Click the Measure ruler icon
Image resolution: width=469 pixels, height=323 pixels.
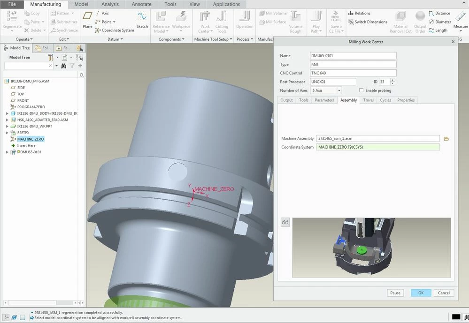(461, 16)
